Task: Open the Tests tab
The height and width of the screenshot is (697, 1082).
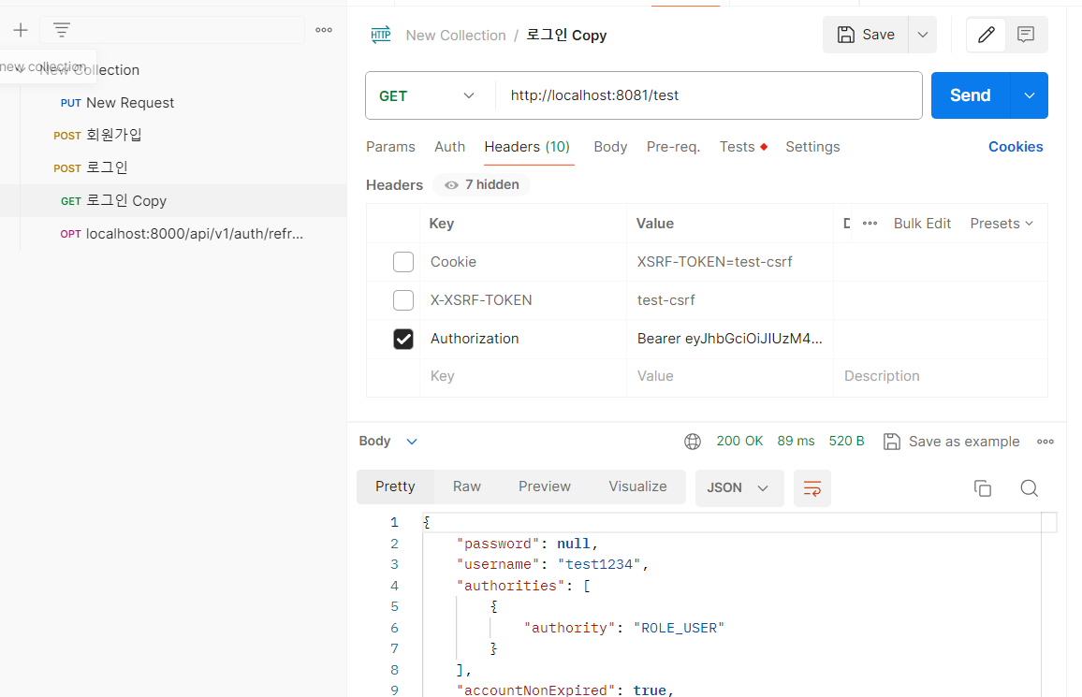Action: [x=743, y=147]
